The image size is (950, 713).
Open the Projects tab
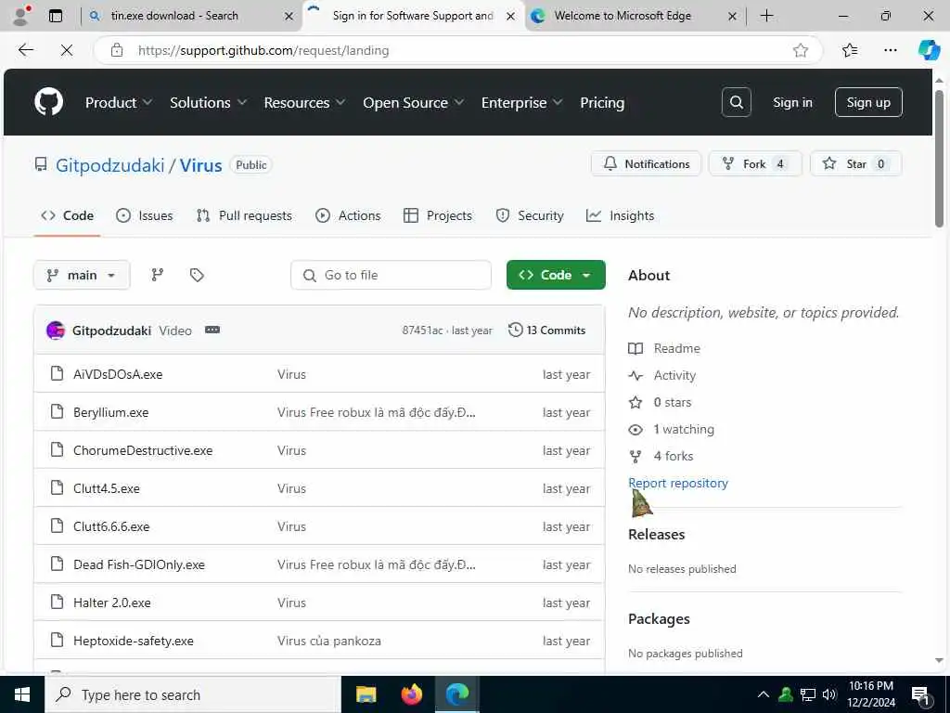[x=438, y=215]
